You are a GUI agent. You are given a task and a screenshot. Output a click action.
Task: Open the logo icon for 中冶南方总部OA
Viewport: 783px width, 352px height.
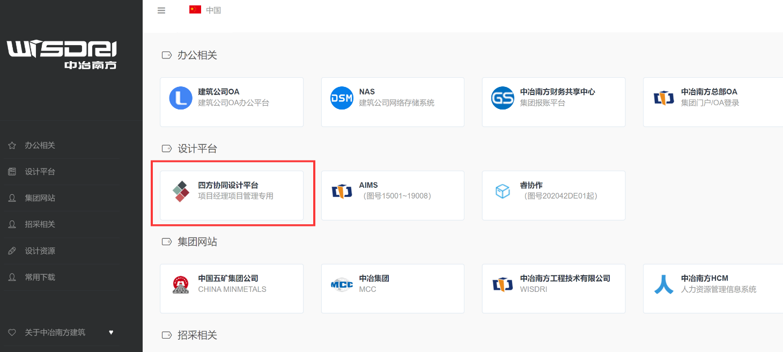(x=663, y=98)
